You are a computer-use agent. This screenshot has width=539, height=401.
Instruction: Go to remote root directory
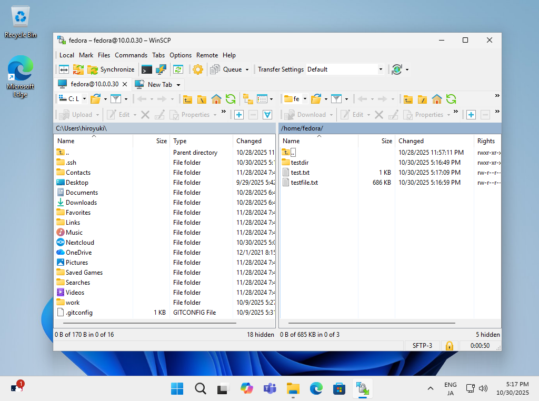point(422,99)
